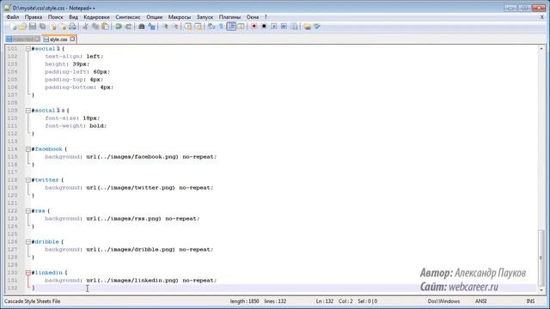Save the current file with the floppy icon
This screenshot has width=550, height=309.
(x=33, y=27)
